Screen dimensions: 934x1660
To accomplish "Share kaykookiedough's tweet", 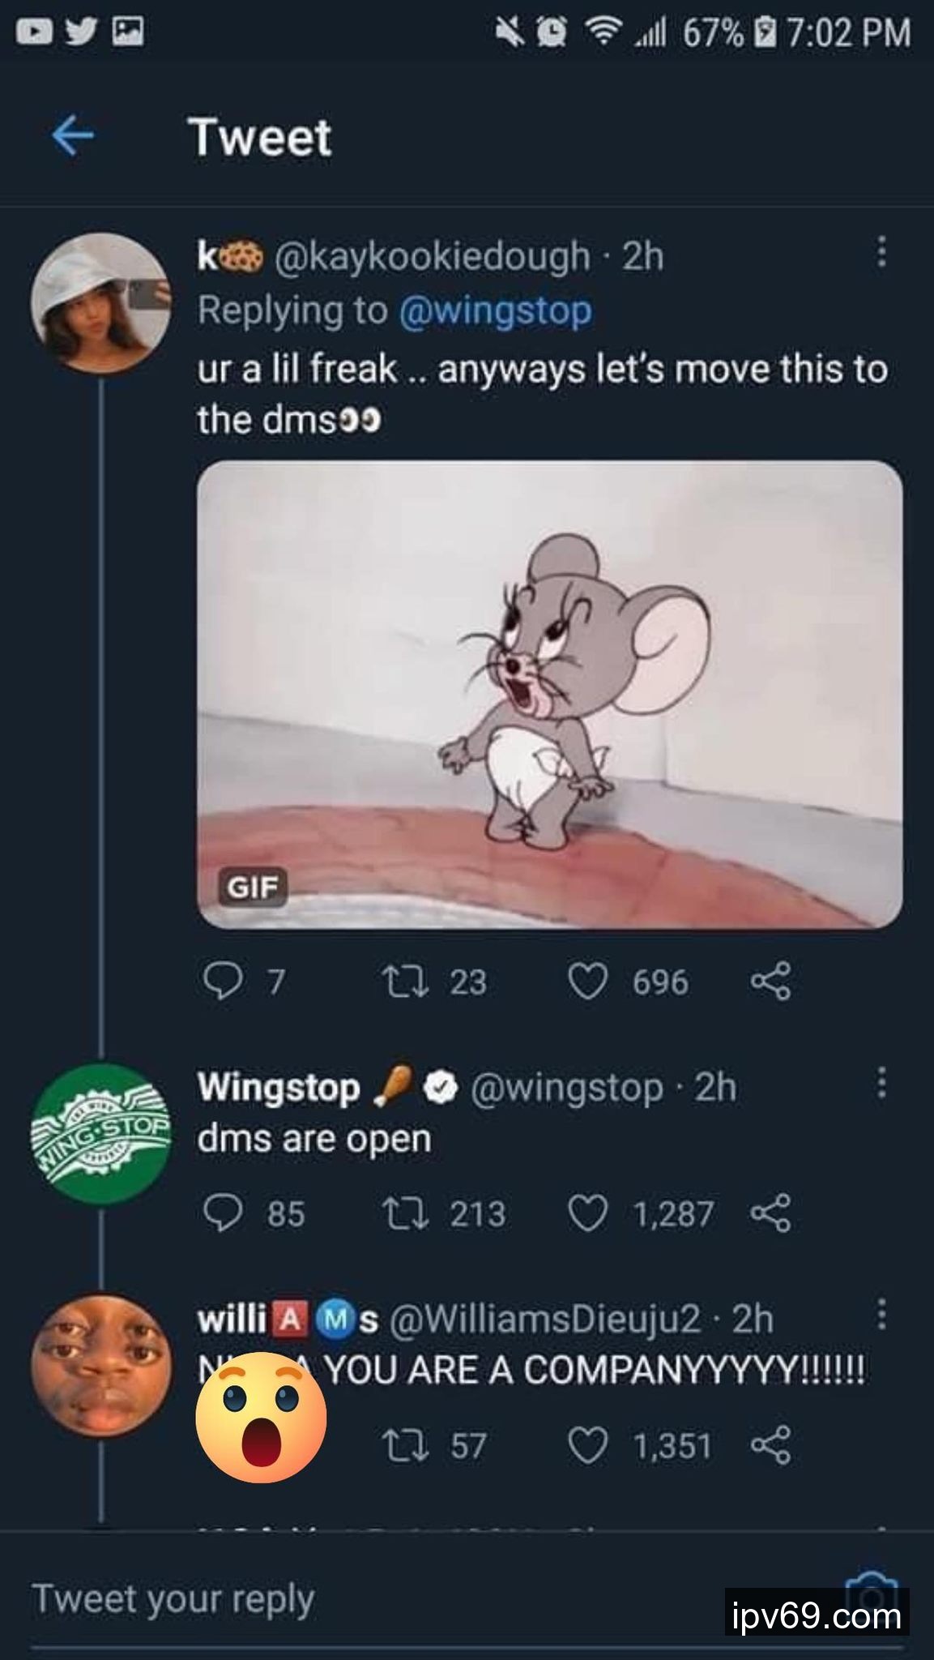I will click(770, 982).
